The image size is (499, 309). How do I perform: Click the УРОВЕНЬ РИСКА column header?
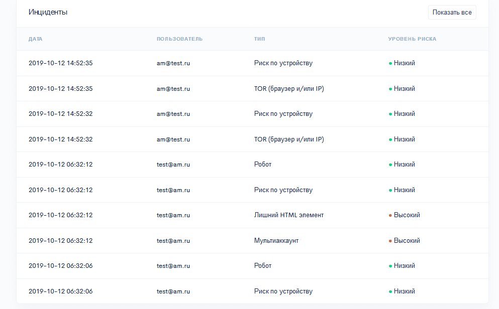(412, 39)
